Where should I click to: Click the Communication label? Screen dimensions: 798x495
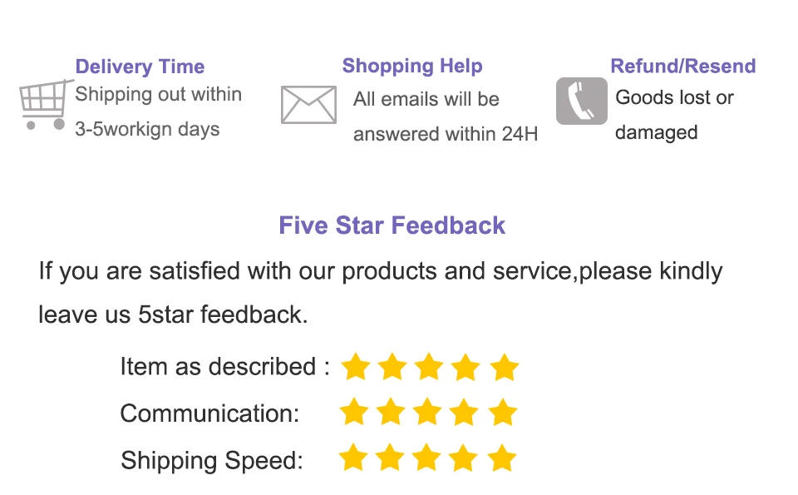209,413
